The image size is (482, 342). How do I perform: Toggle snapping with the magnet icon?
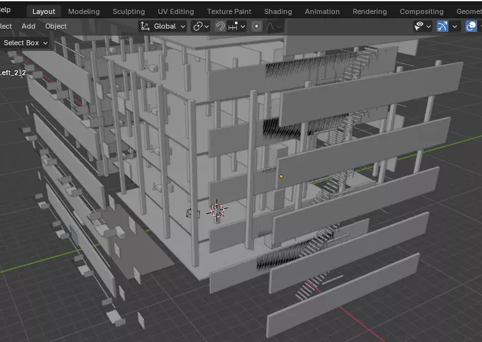220,27
